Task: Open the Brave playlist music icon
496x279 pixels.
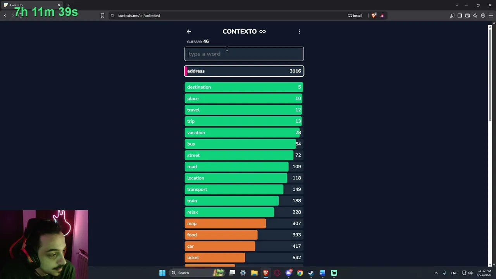Action: (x=452, y=15)
